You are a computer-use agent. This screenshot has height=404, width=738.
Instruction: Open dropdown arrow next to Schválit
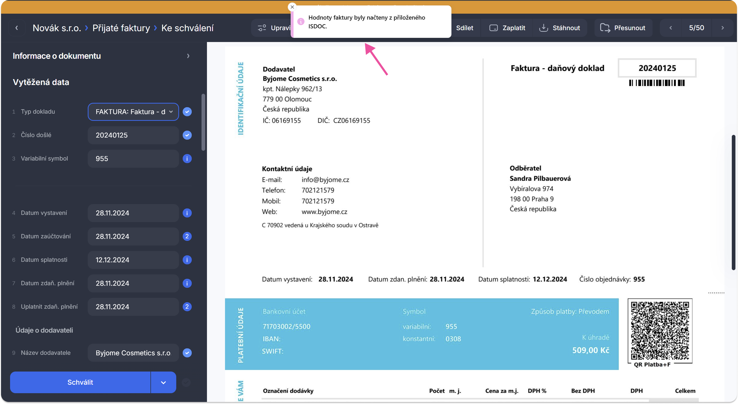coord(163,383)
